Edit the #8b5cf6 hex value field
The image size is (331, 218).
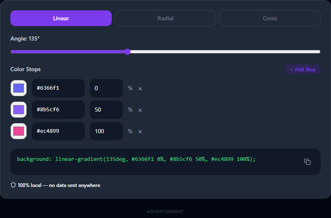pyautogui.click(x=58, y=110)
